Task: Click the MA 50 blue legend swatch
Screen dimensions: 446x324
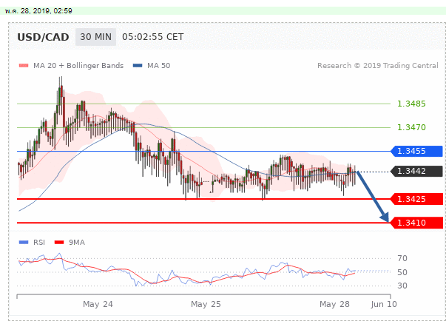Action: [138, 66]
